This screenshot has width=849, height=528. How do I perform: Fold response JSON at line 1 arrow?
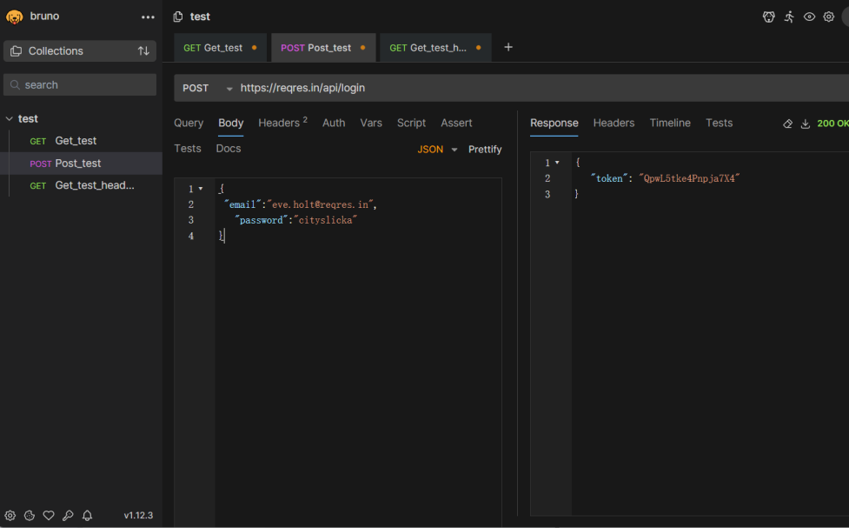coord(557,163)
